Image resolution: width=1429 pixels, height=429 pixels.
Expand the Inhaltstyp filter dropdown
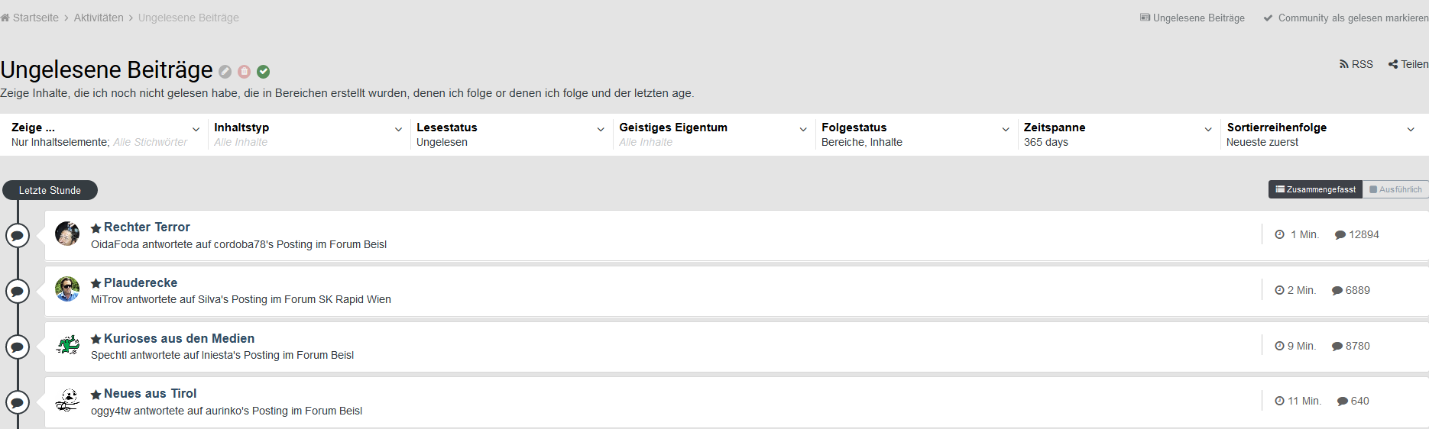point(308,134)
